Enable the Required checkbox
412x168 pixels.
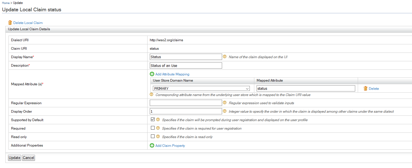pos(153,128)
